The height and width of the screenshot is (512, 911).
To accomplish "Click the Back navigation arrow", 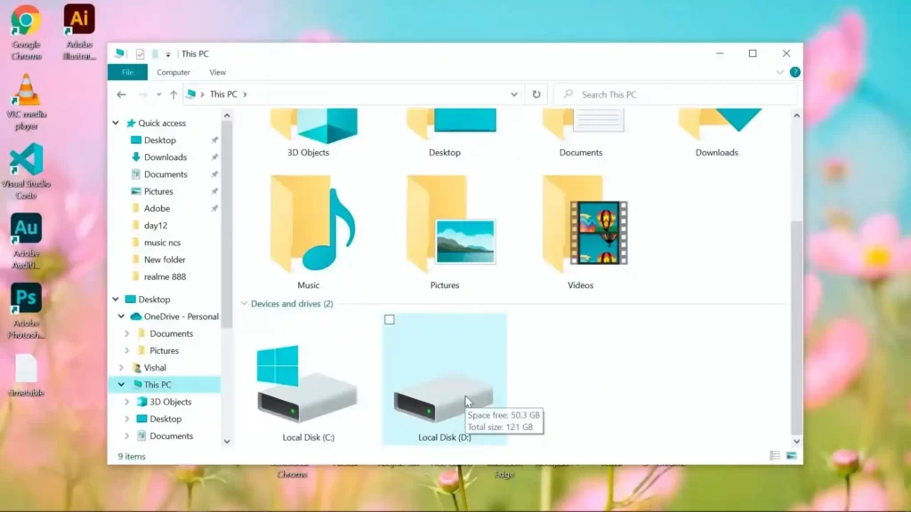I will (121, 94).
